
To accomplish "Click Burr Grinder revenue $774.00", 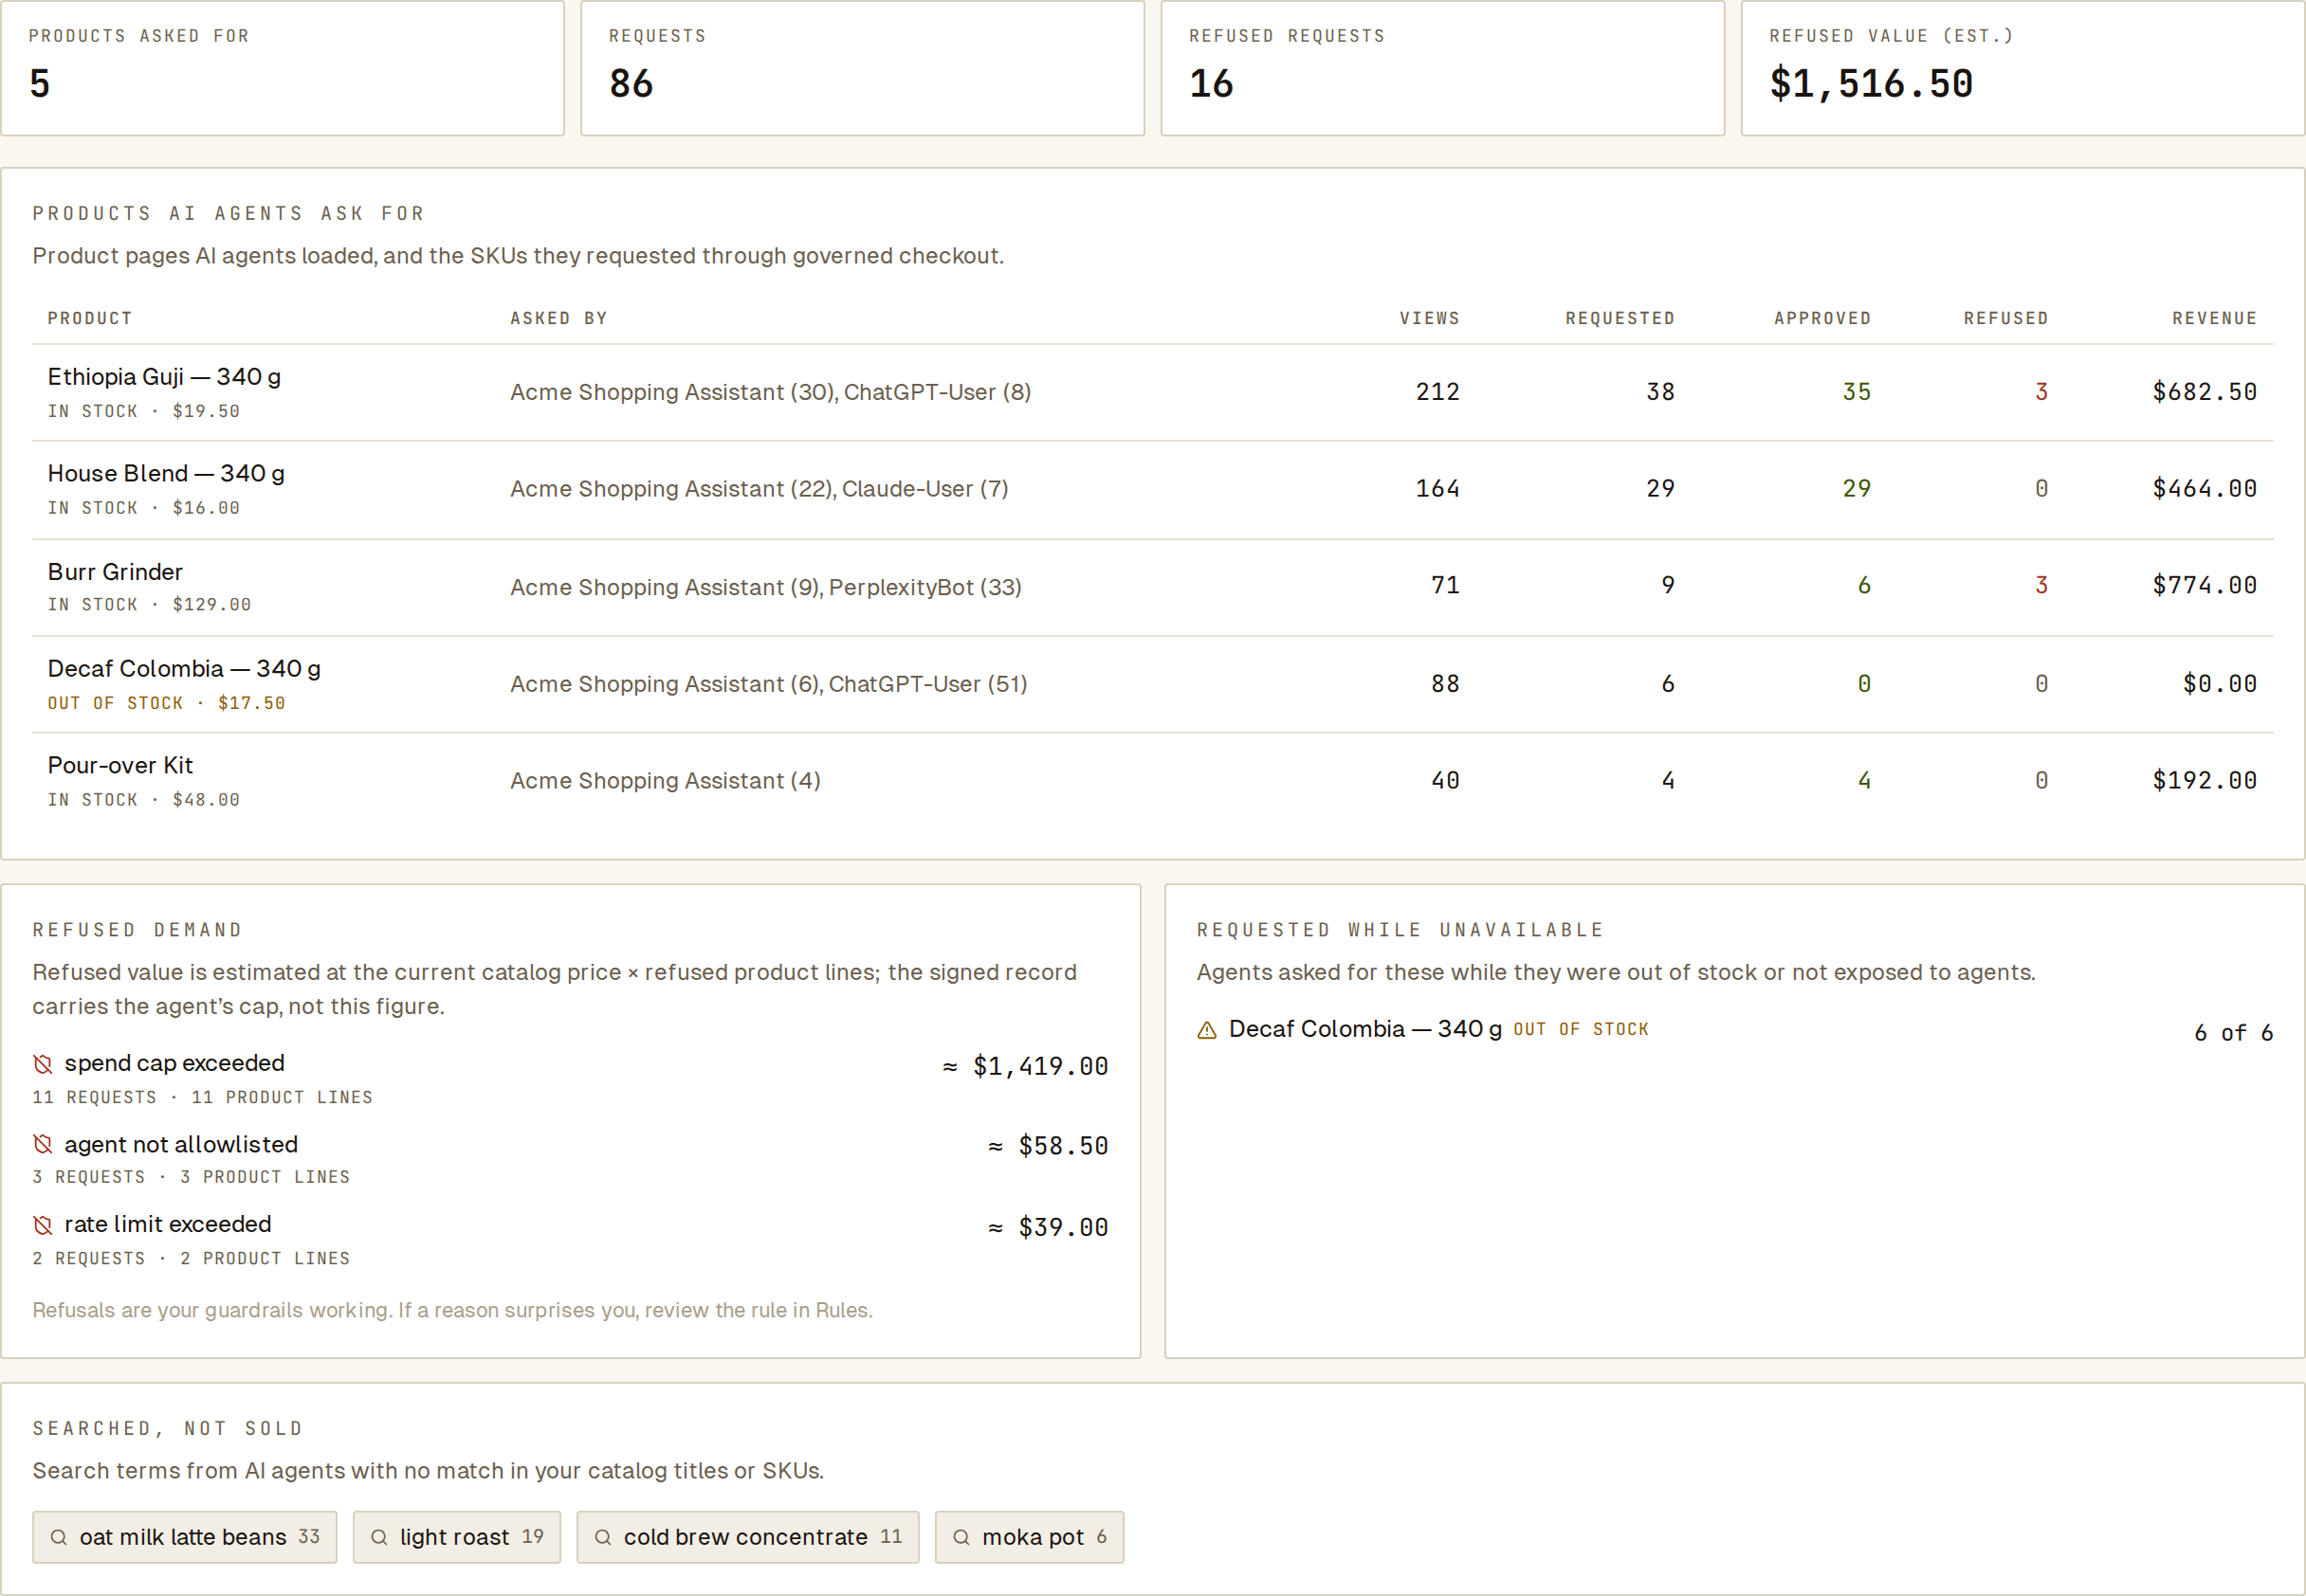I will click(x=2205, y=585).
